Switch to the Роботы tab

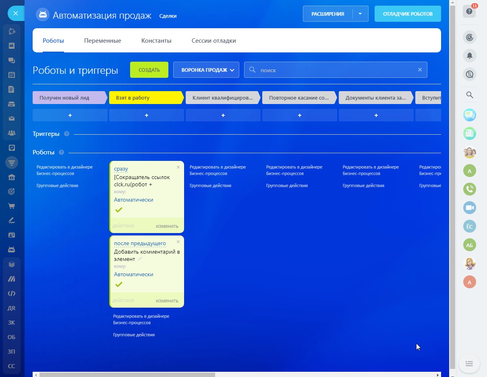[x=53, y=41]
